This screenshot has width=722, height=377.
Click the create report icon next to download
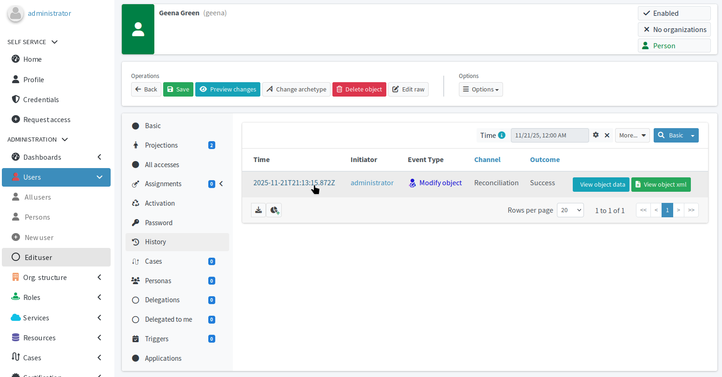[274, 210]
